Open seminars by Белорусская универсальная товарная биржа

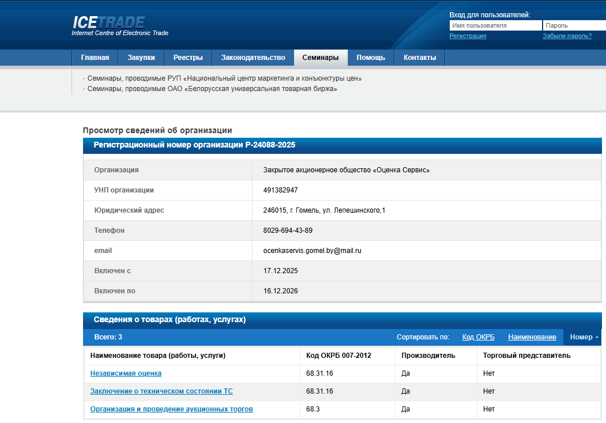coord(212,89)
